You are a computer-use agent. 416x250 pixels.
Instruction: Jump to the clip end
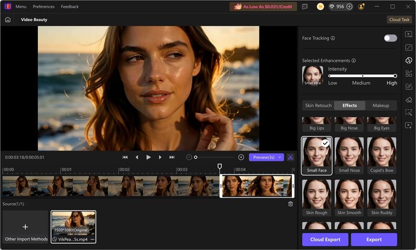click(172, 157)
